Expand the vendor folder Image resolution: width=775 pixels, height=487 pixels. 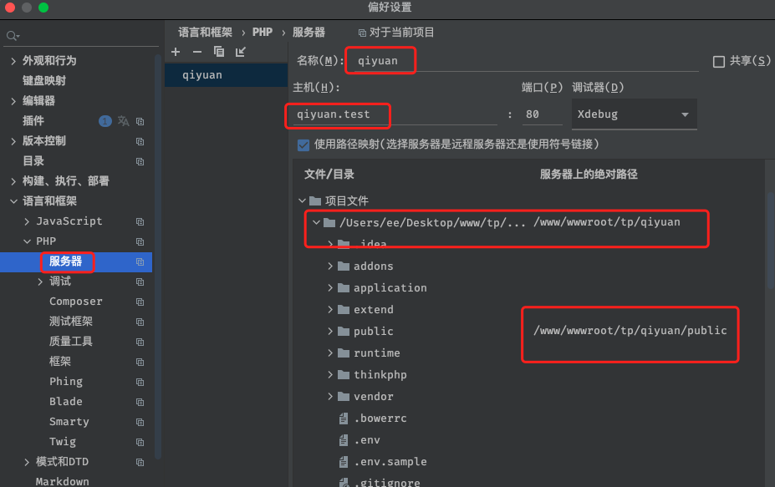(329, 397)
